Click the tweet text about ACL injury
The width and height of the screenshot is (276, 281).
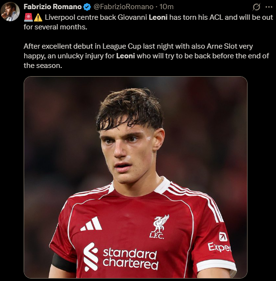pos(148,22)
